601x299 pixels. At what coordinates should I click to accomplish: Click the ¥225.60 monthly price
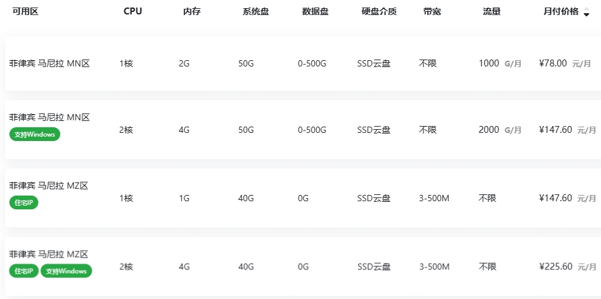555,266
